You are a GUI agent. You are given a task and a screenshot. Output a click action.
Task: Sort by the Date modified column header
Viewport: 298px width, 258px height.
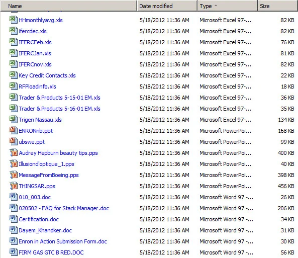point(167,6)
